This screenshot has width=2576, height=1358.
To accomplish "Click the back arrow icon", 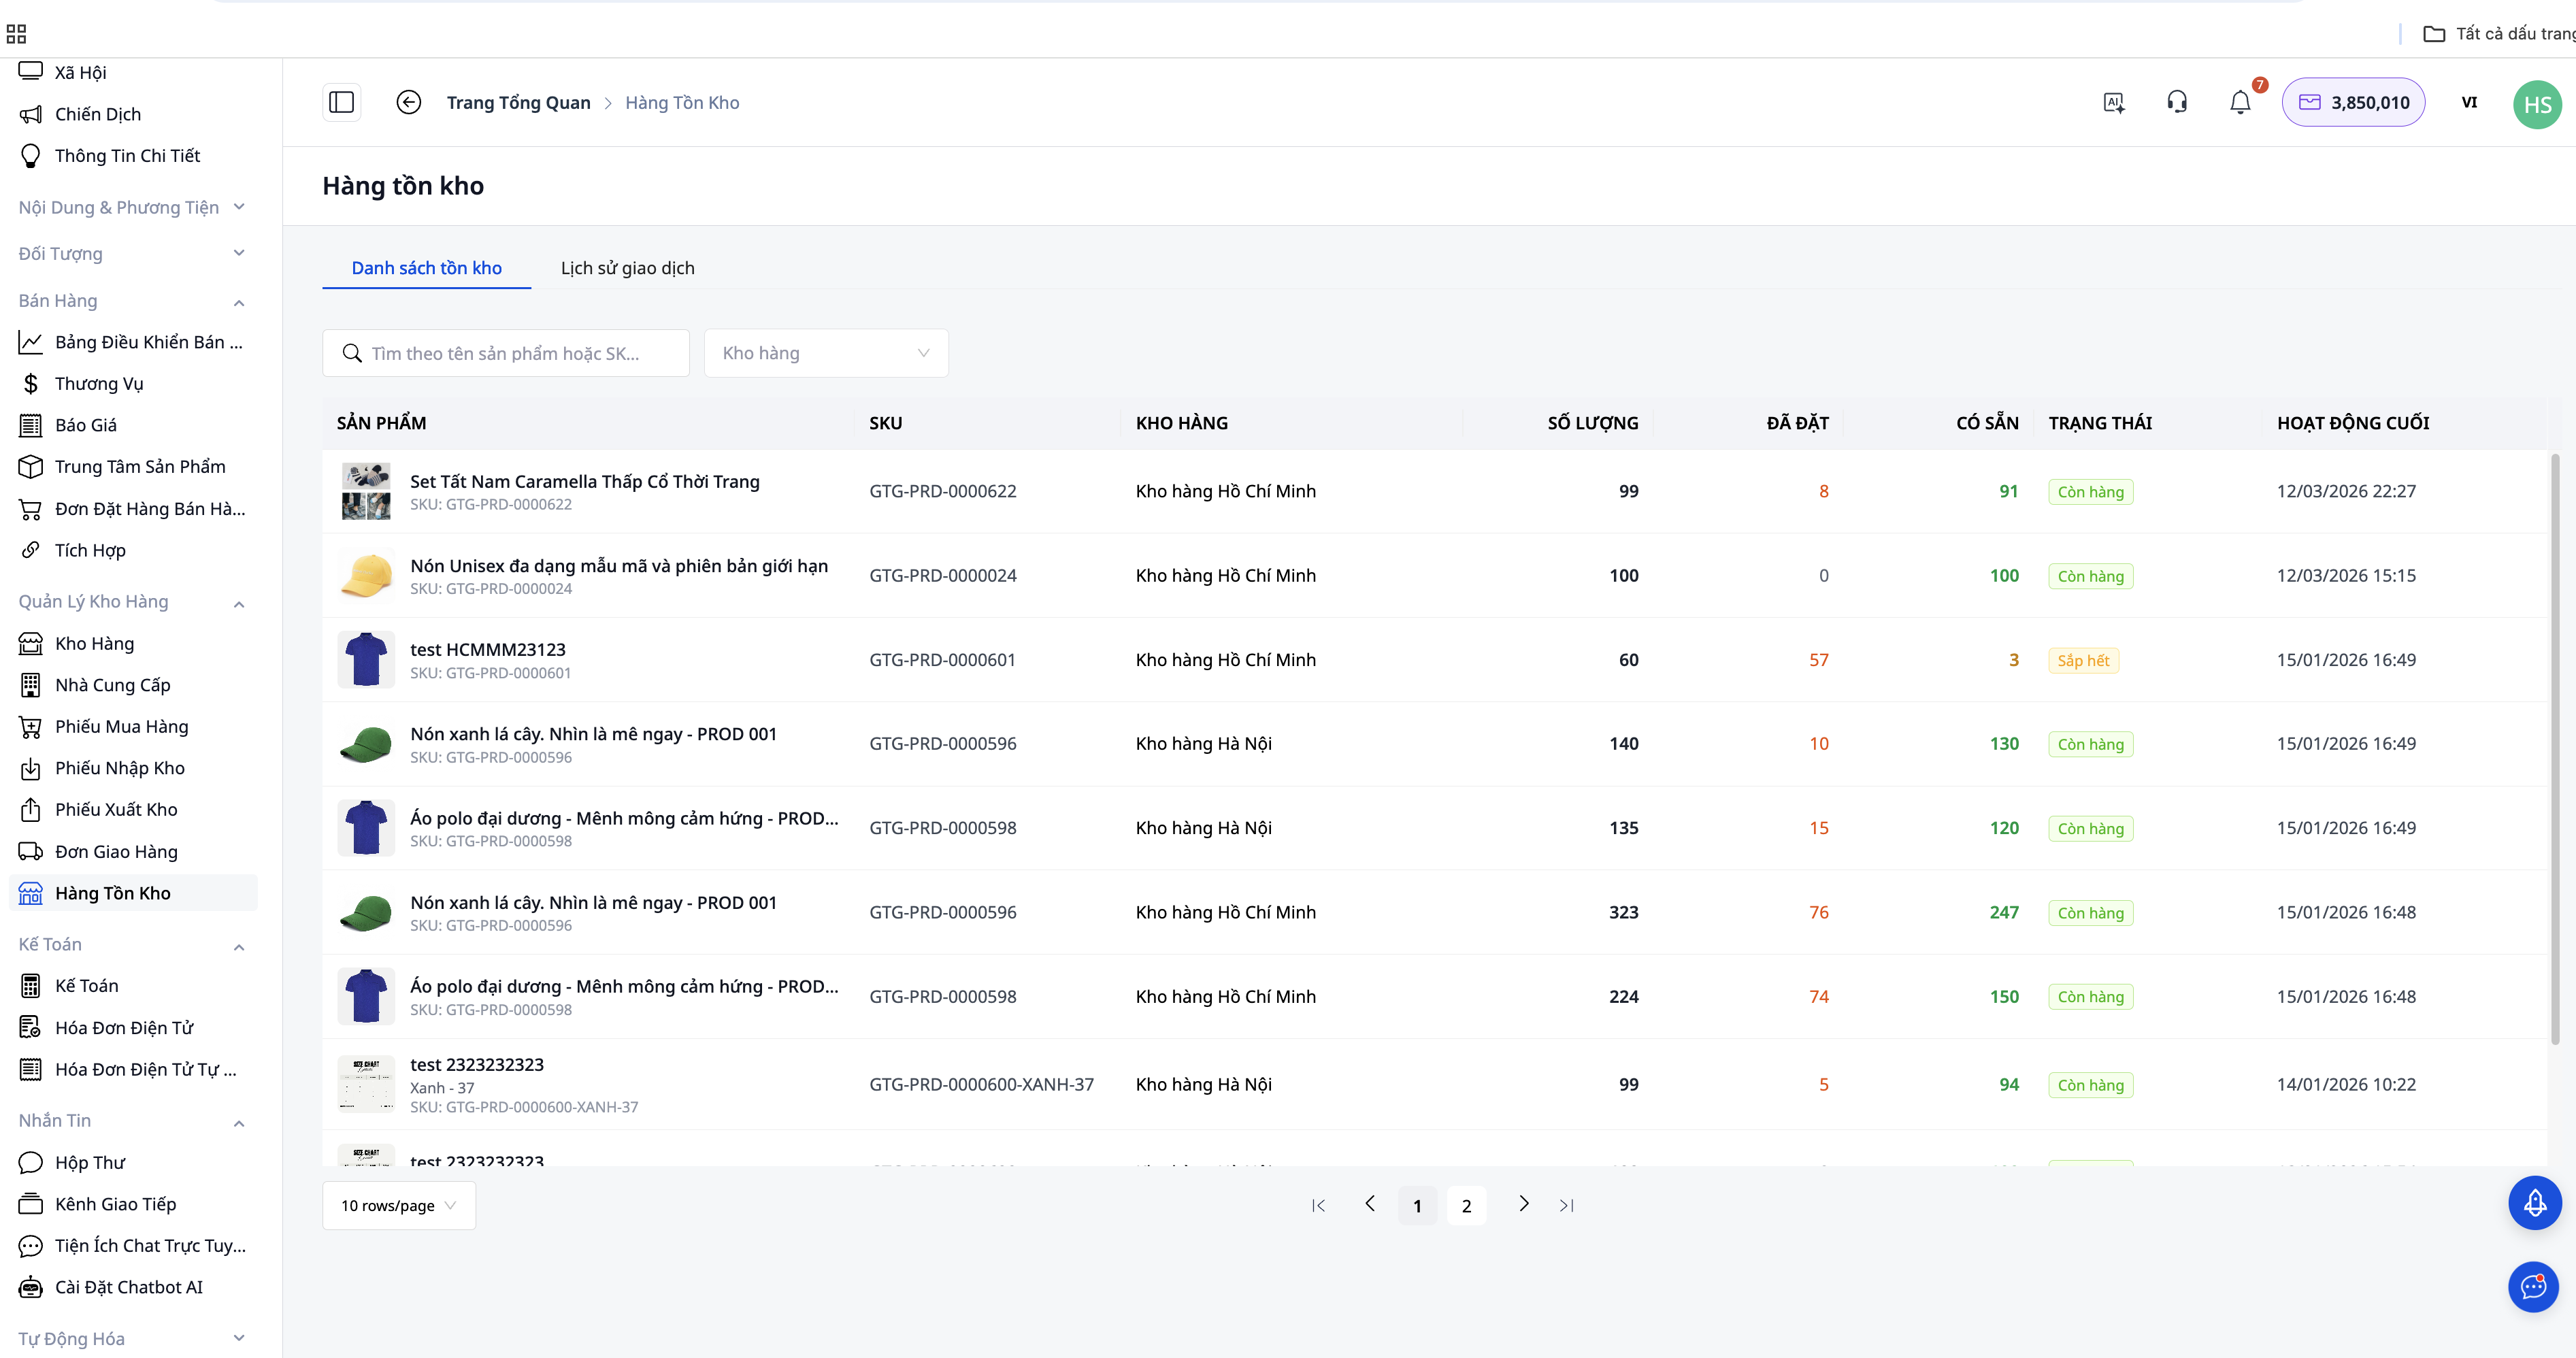I will [x=408, y=102].
